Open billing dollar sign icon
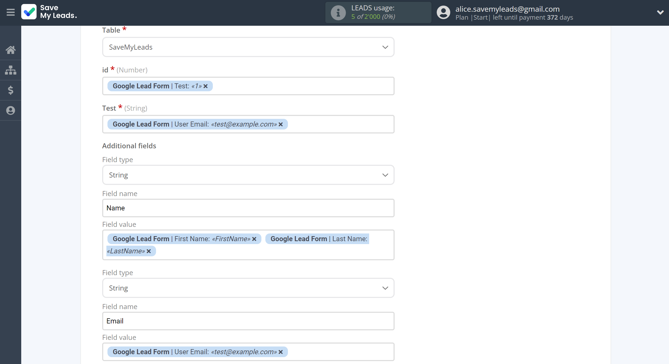This screenshot has width=669, height=364. (11, 90)
